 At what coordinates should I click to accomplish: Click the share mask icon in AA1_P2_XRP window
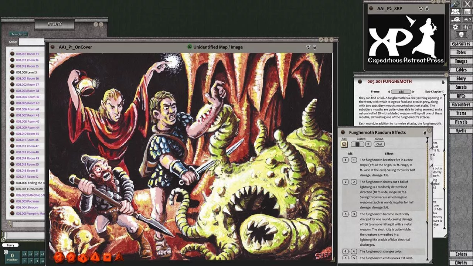421,8
